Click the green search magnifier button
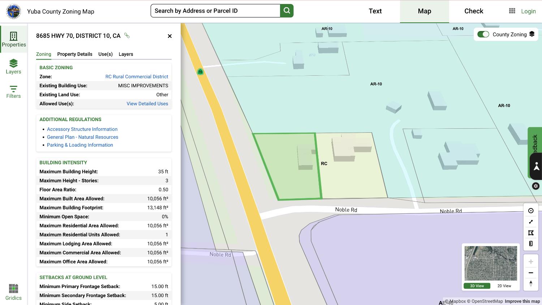This screenshot has height=305, width=542. [x=287, y=11]
